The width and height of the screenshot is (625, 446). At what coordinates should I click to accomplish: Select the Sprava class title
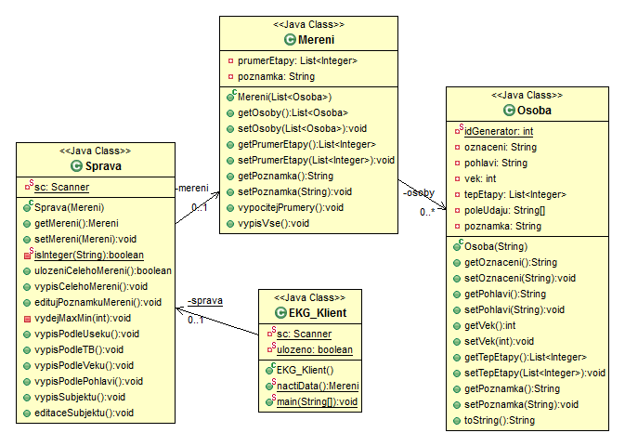coord(103,166)
